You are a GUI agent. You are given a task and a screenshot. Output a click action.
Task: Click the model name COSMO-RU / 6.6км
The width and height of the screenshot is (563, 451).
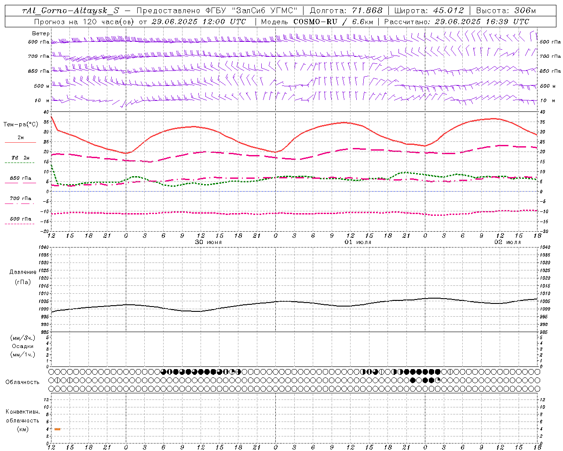pyautogui.click(x=333, y=22)
